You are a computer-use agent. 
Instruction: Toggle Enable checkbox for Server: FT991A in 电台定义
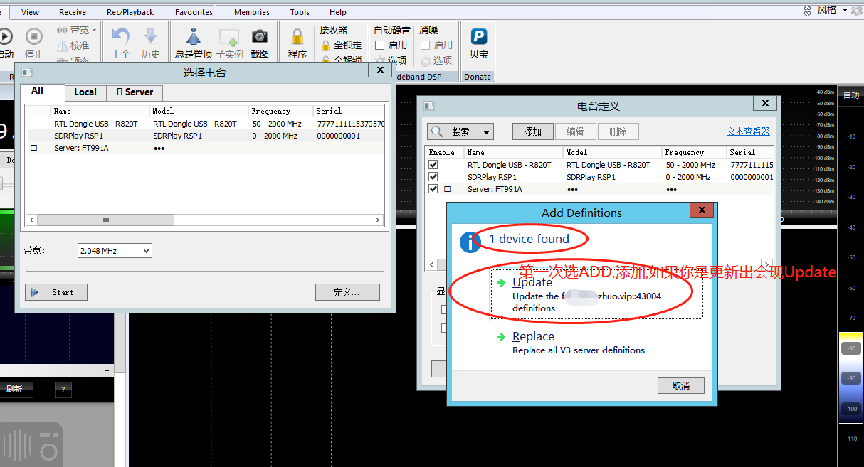coord(433,189)
